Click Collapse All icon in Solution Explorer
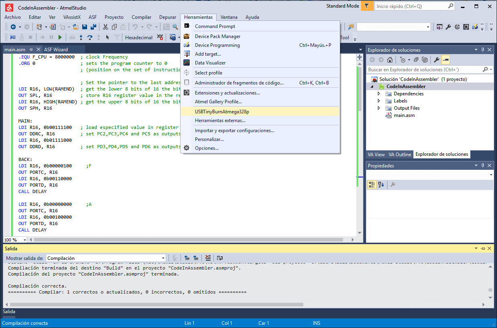The width and height of the screenshot is (497, 328). (416, 60)
